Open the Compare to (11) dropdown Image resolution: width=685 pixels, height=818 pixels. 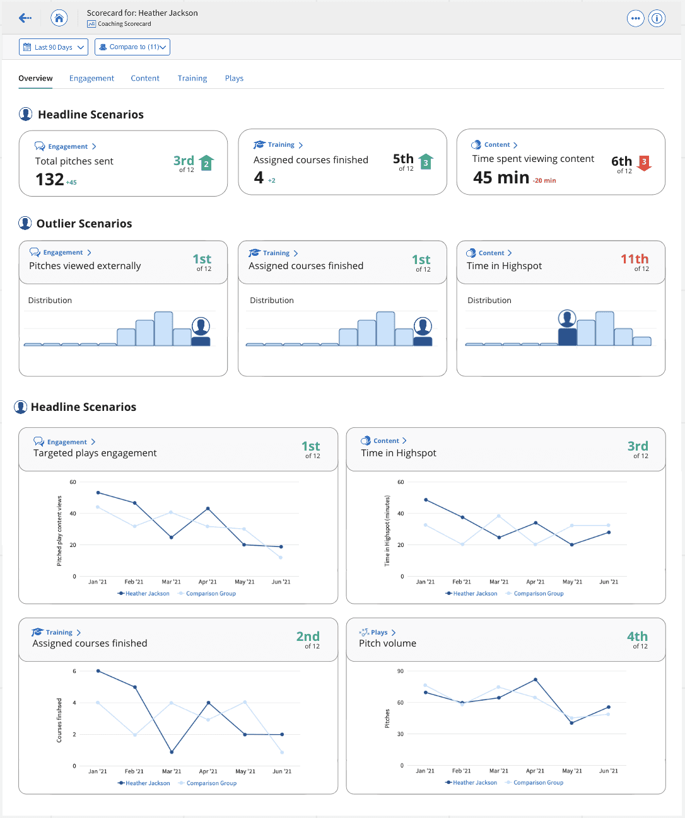[132, 47]
